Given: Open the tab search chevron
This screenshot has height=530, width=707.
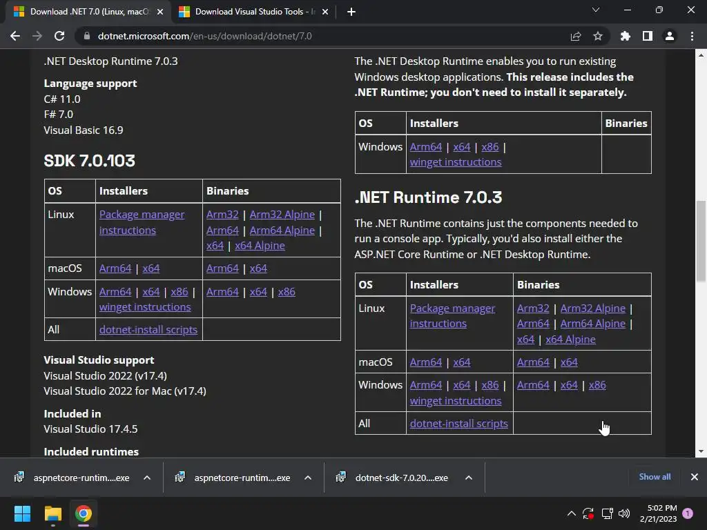Looking at the screenshot, I should coord(596,10).
